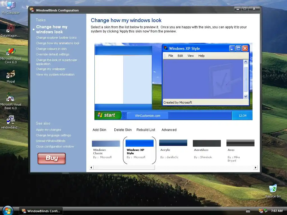
Task: Click File menu in preview window
Action: (x=171, y=56)
